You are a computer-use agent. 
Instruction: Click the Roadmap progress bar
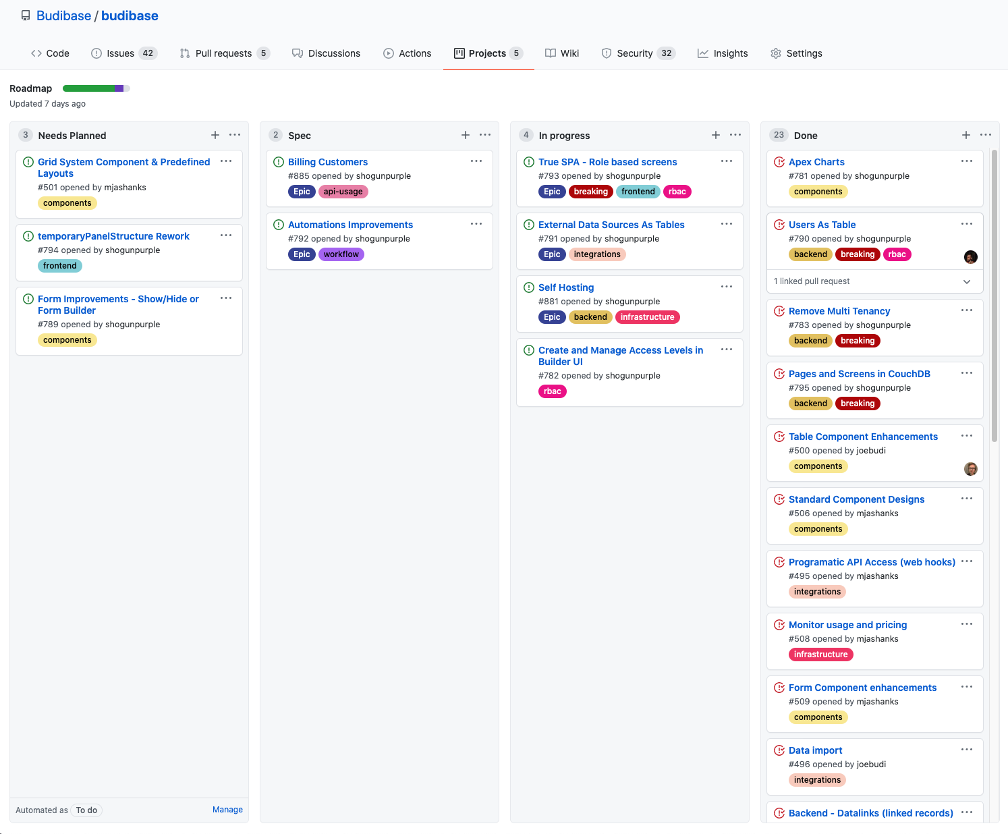[96, 88]
